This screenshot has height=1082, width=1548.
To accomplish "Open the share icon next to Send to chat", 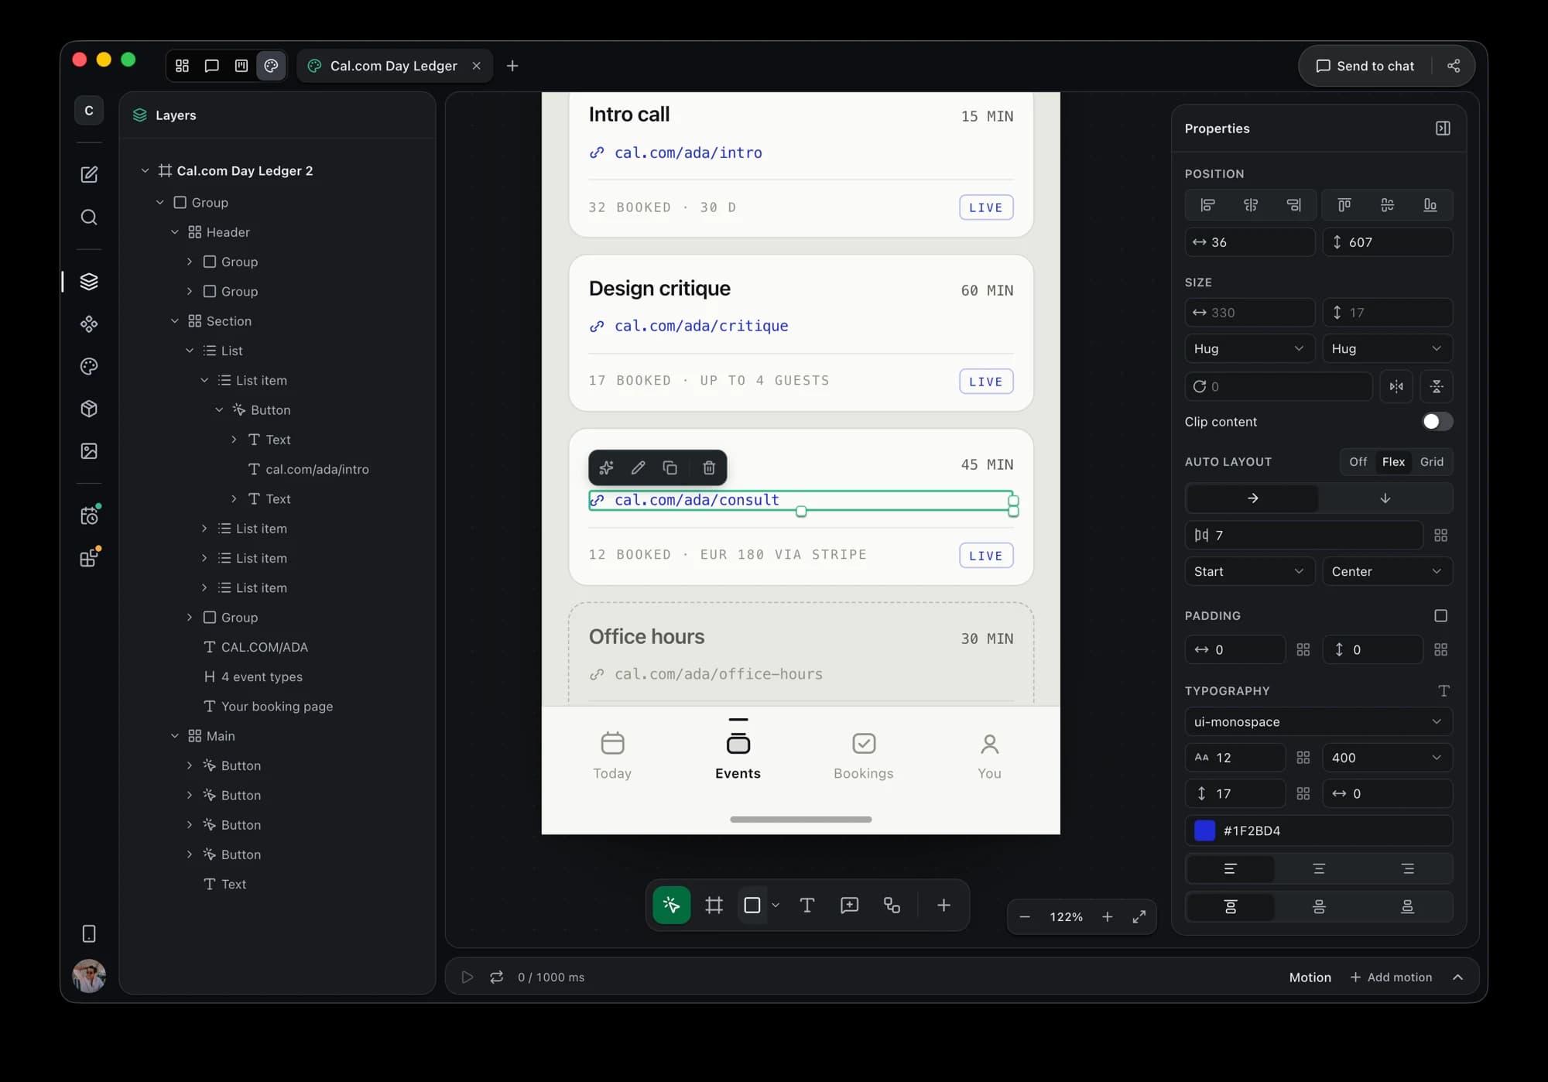I will tap(1453, 66).
